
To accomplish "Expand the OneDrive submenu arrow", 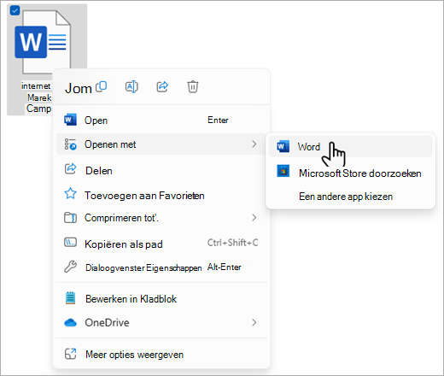I will pos(254,322).
